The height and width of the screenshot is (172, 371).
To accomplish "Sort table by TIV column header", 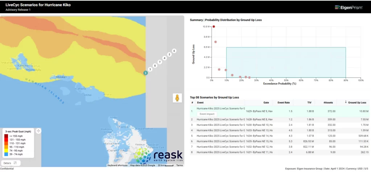I will (x=309, y=103).
